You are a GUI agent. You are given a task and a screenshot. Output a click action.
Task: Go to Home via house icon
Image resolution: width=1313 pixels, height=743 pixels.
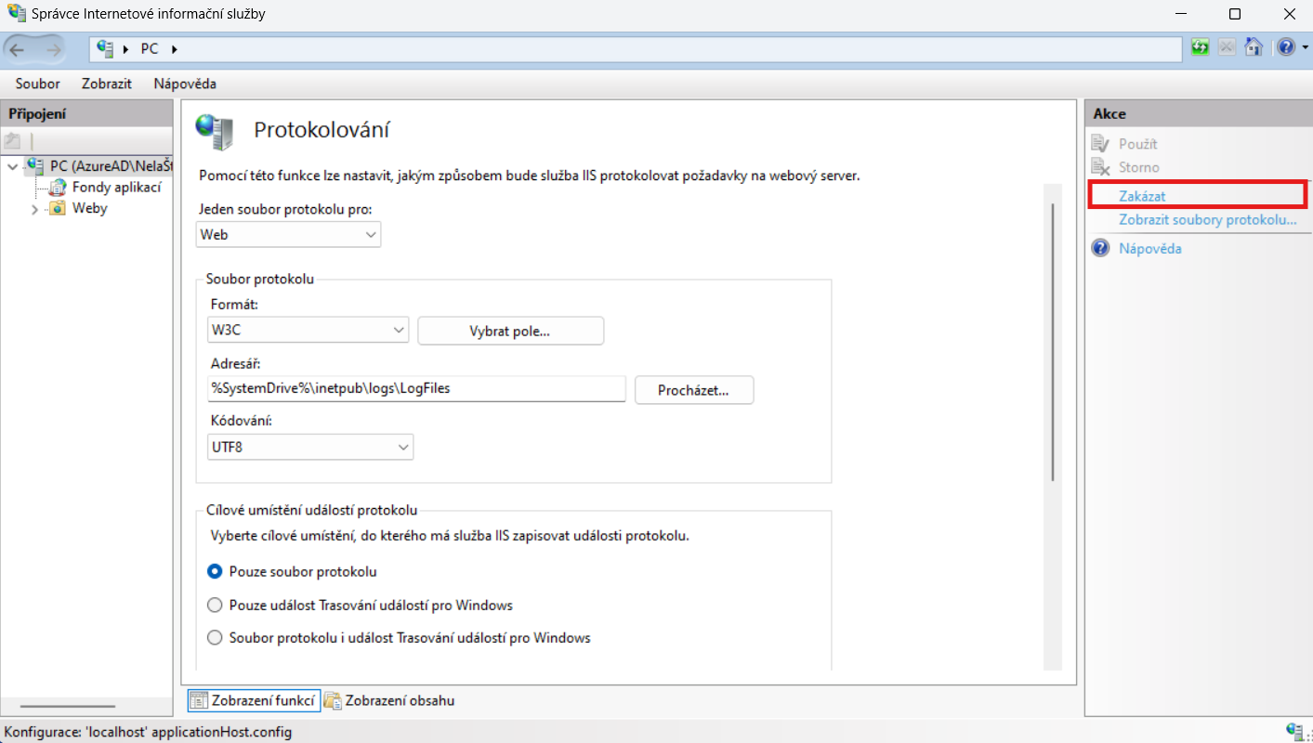[x=1254, y=47]
